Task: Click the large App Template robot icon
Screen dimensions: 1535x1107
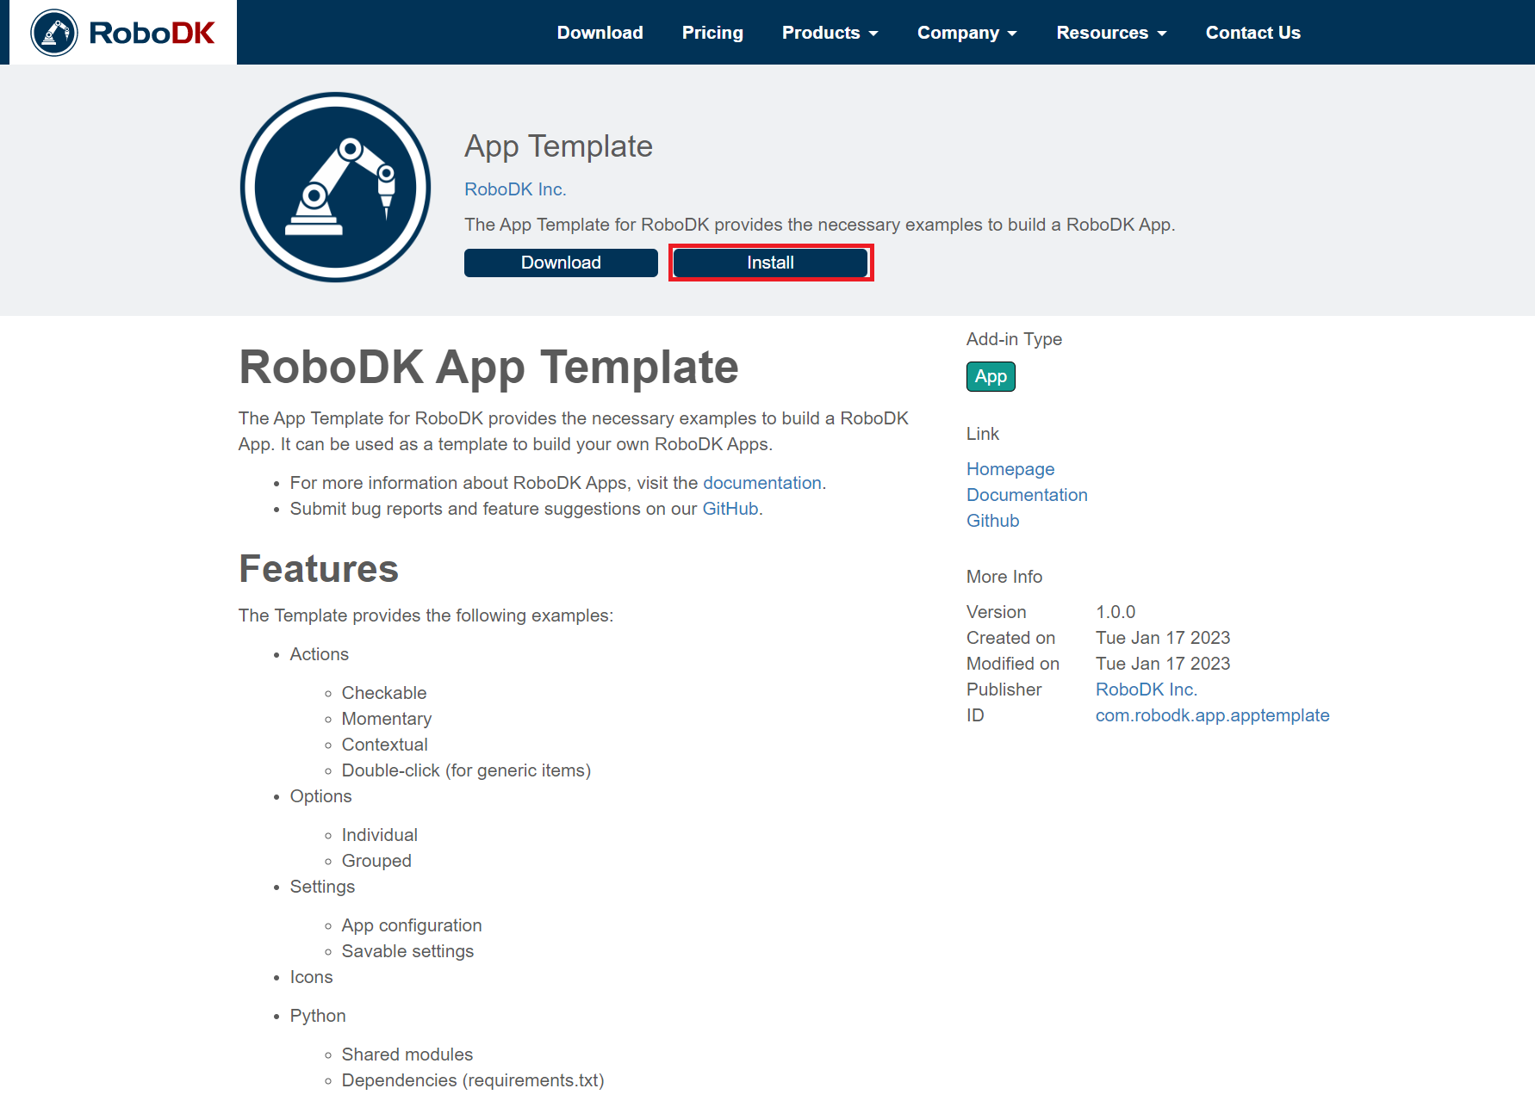Action: click(335, 187)
